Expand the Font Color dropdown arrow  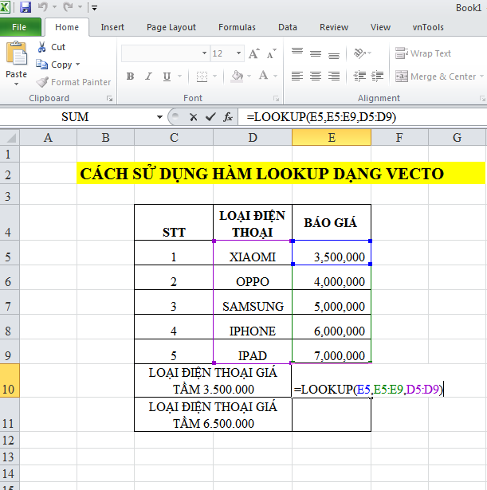276,76
